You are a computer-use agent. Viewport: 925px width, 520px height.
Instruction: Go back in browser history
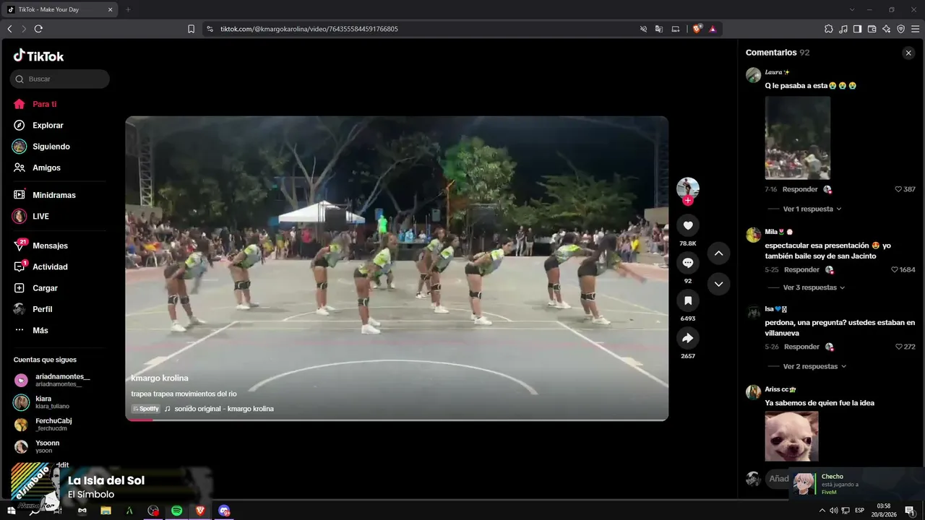pos(9,29)
